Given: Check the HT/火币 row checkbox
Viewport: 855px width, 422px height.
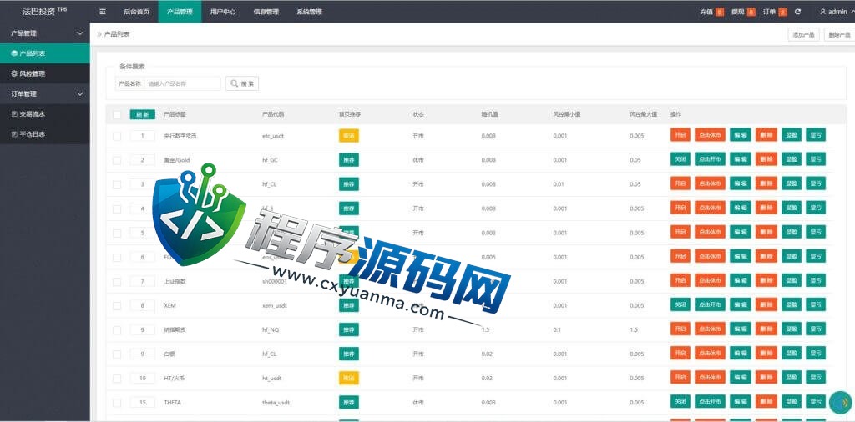Looking at the screenshot, I should pos(117,378).
